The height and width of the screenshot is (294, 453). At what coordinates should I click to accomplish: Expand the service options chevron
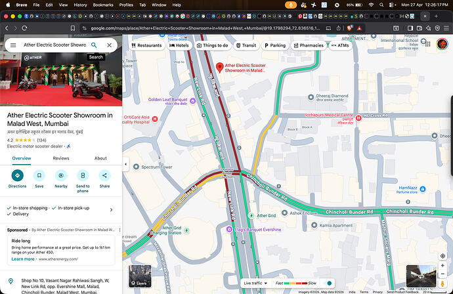pyautogui.click(x=111, y=210)
